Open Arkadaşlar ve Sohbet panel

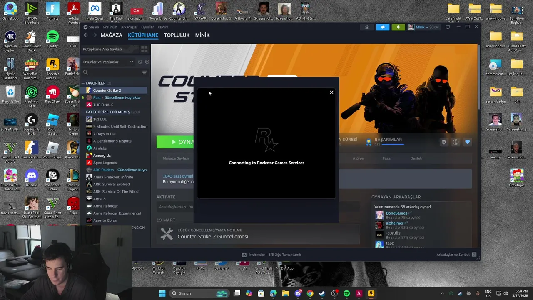456,255
